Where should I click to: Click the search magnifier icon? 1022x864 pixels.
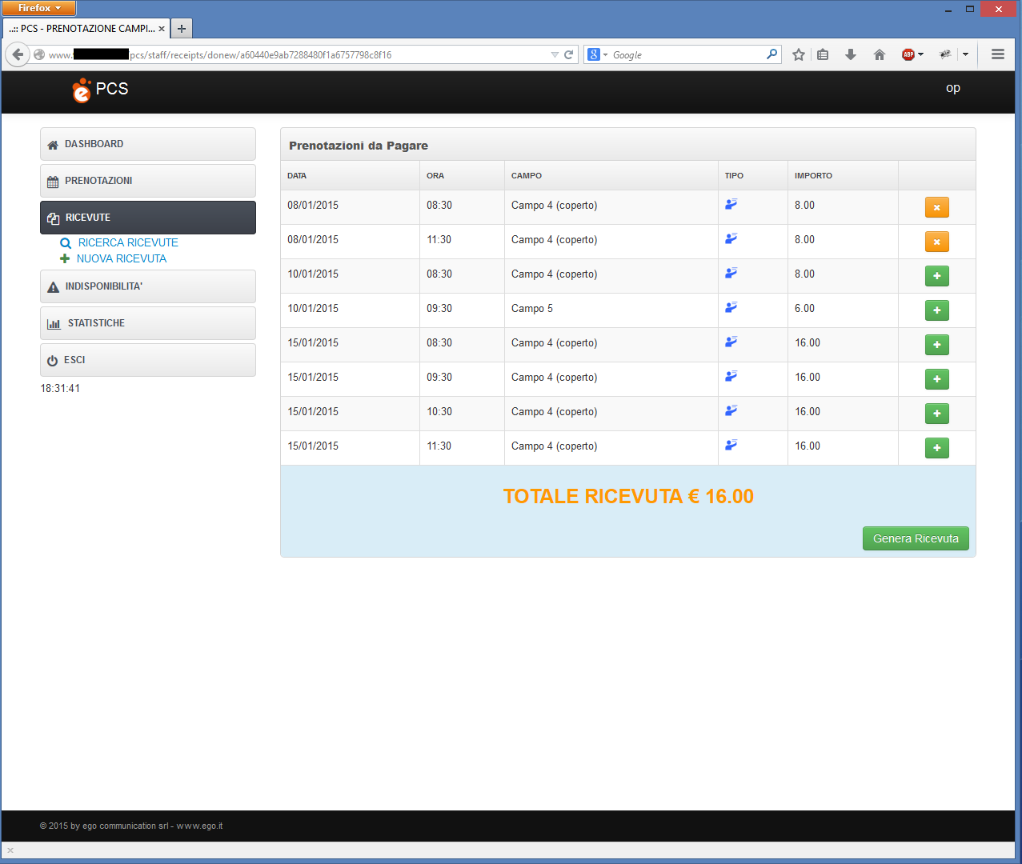coord(772,54)
